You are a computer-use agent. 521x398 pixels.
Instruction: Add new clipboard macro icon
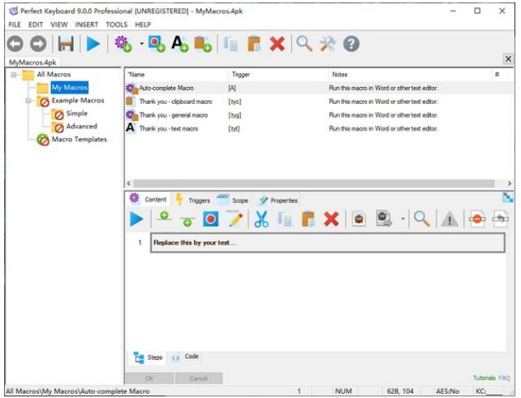(x=203, y=44)
